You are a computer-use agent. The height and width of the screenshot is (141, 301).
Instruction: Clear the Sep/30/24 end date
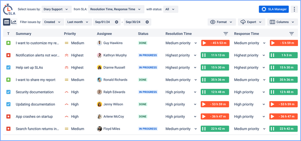(147, 22)
